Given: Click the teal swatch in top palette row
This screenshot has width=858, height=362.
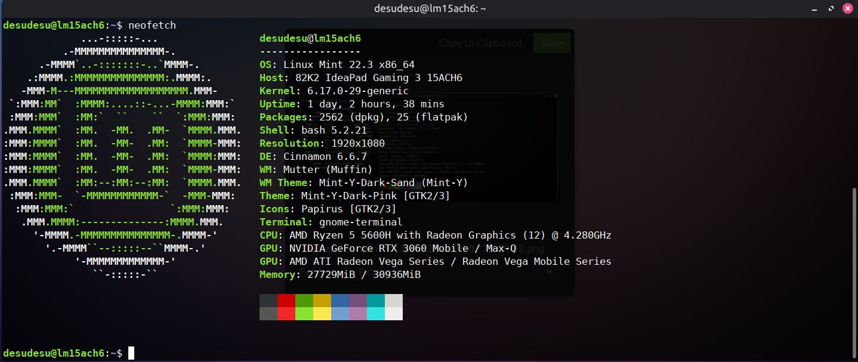Looking at the screenshot, I should click(x=376, y=301).
